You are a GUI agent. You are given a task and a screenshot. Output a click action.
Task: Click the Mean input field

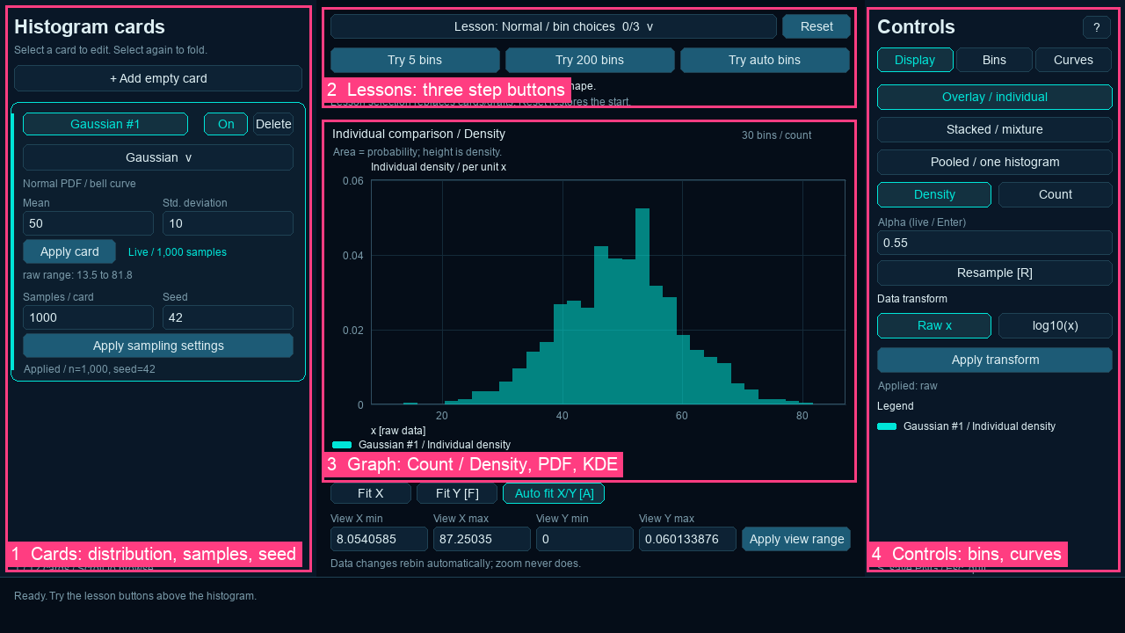click(x=88, y=223)
